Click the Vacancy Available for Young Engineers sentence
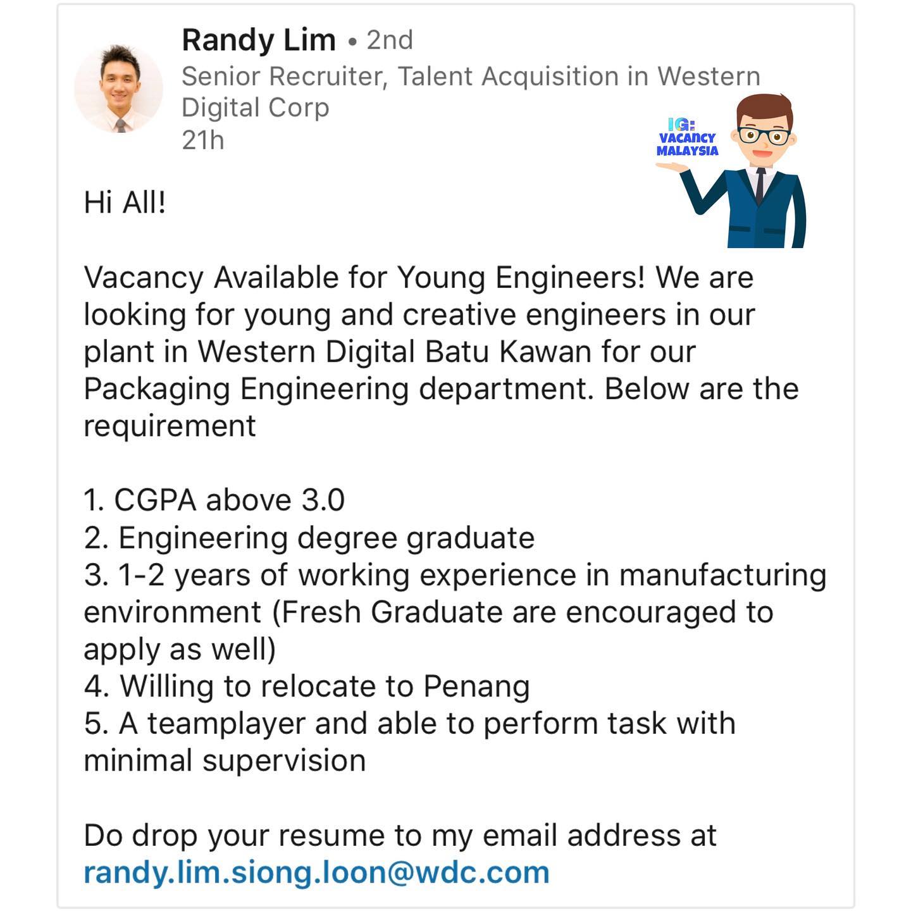911x911 pixels. click(364, 278)
